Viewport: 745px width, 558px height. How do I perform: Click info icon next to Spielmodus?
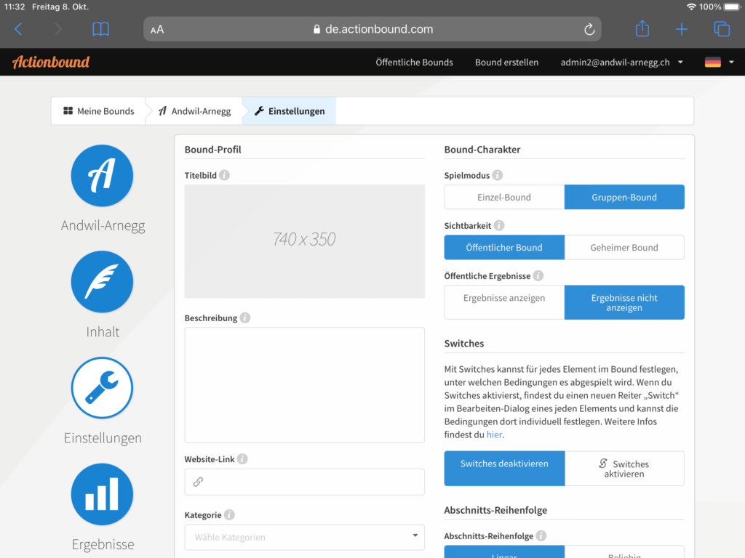pyautogui.click(x=498, y=175)
